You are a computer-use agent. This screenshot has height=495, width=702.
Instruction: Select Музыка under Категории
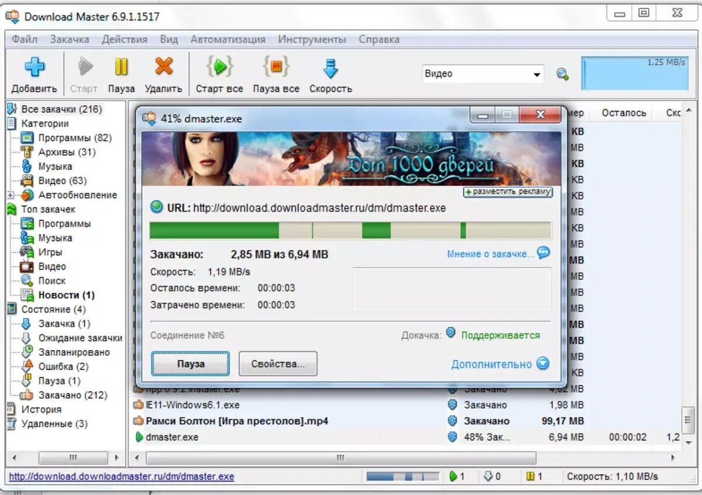(x=55, y=167)
